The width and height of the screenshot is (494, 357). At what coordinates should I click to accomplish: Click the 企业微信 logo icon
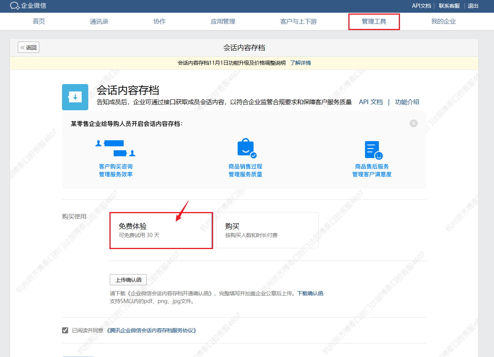click(x=15, y=5)
